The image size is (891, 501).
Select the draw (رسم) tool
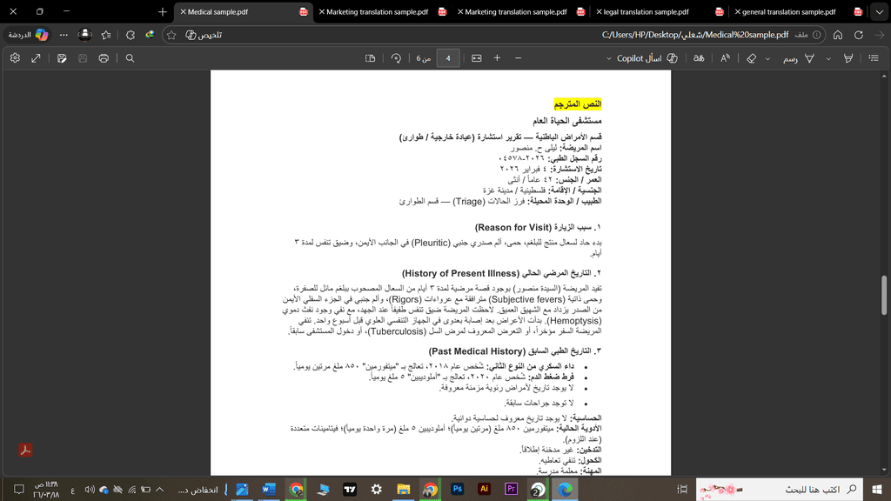click(799, 58)
